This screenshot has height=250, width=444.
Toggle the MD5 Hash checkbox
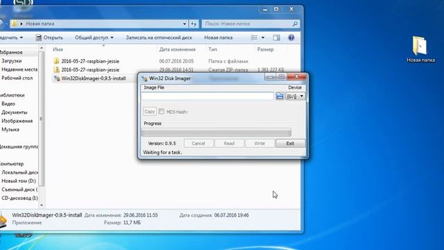point(162,112)
